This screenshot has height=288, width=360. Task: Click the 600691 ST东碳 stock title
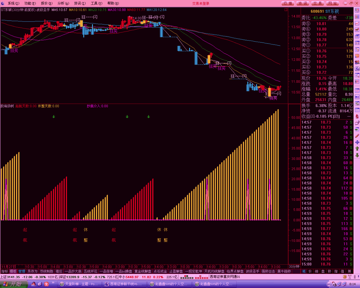tap(325, 11)
